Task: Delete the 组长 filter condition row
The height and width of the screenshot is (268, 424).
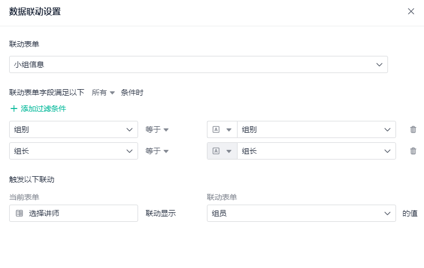Action: point(413,151)
